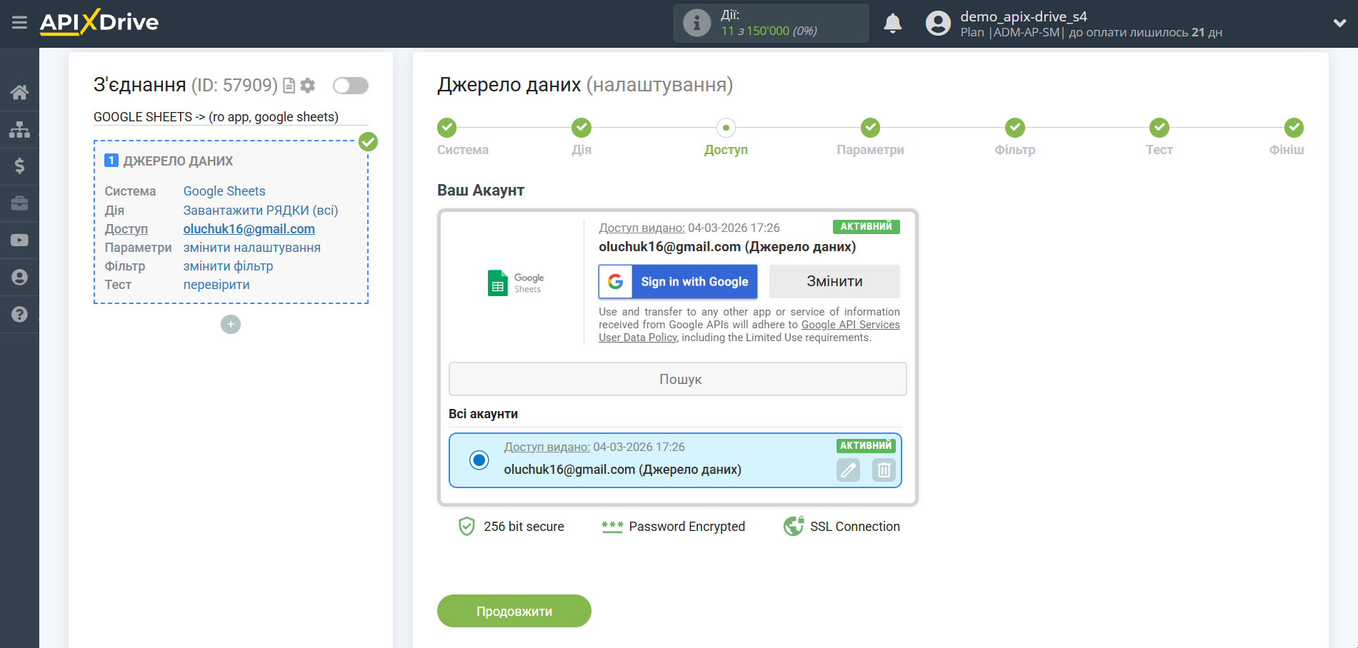The height and width of the screenshot is (648, 1358).
Task: Select the oluchuk16@gmail.com account radio button
Action: (x=477, y=460)
